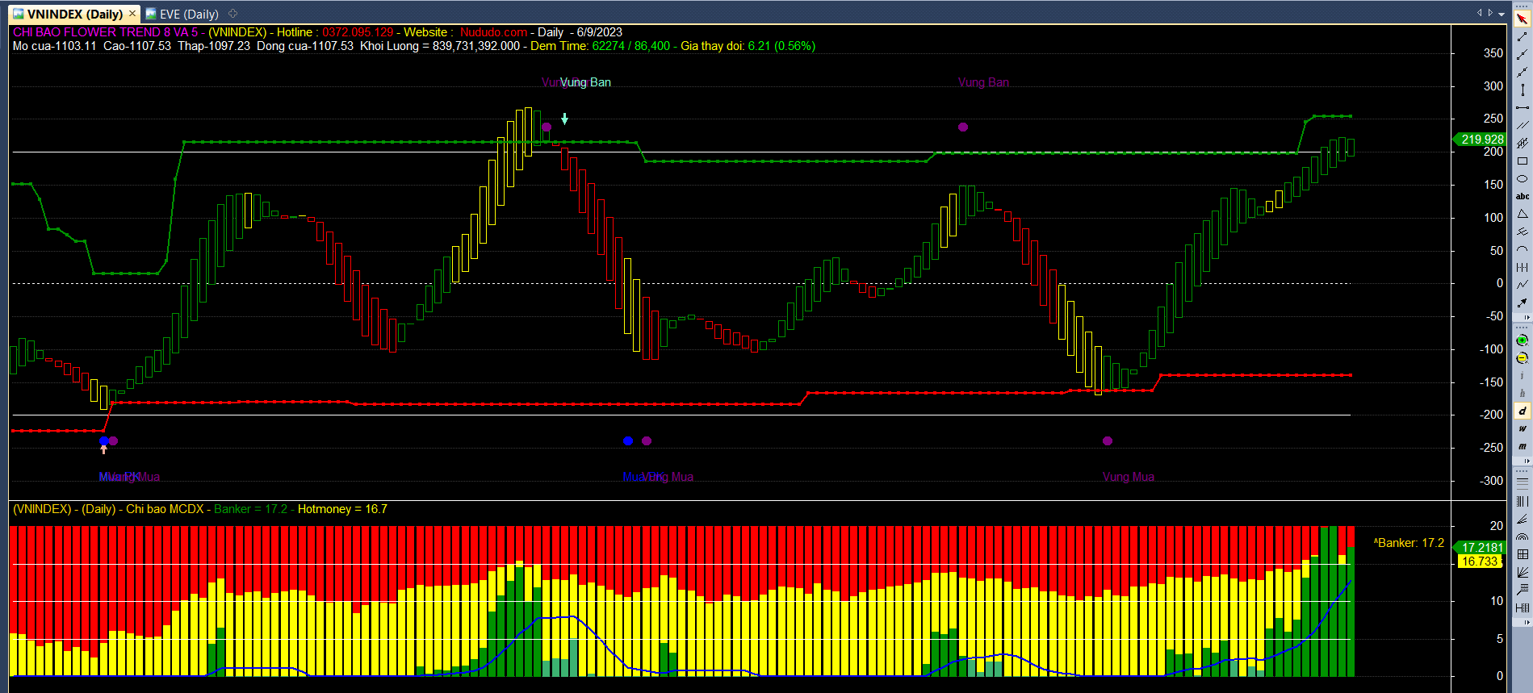Viewport: 1533px width, 693px height.
Task: Select the arrow drawing tool
Action: click(x=1523, y=303)
